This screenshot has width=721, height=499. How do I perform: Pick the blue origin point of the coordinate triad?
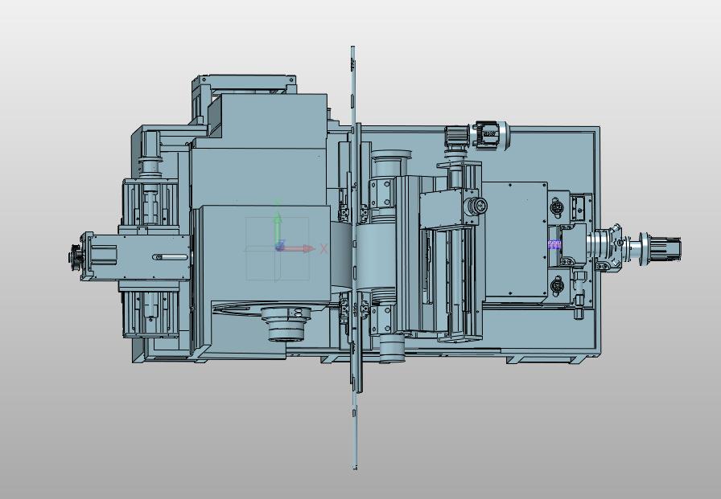pyautogui.click(x=279, y=247)
